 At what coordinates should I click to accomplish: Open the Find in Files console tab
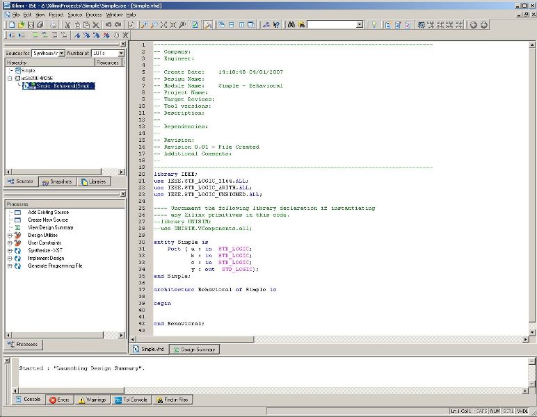173,400
